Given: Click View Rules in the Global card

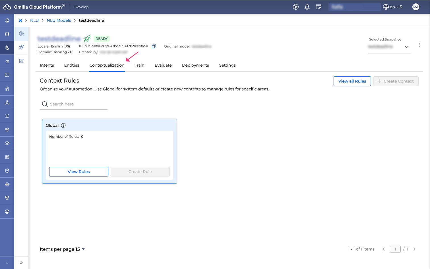Looking at the screenshot, I should coord(79,172).
